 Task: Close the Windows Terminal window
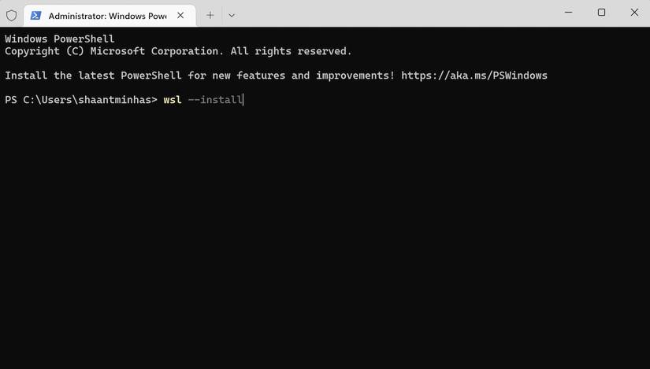[x=634, y=13]
